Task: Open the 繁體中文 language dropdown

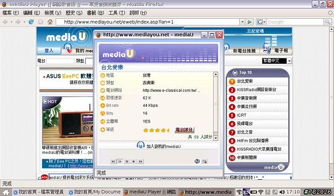Action: 289,61
